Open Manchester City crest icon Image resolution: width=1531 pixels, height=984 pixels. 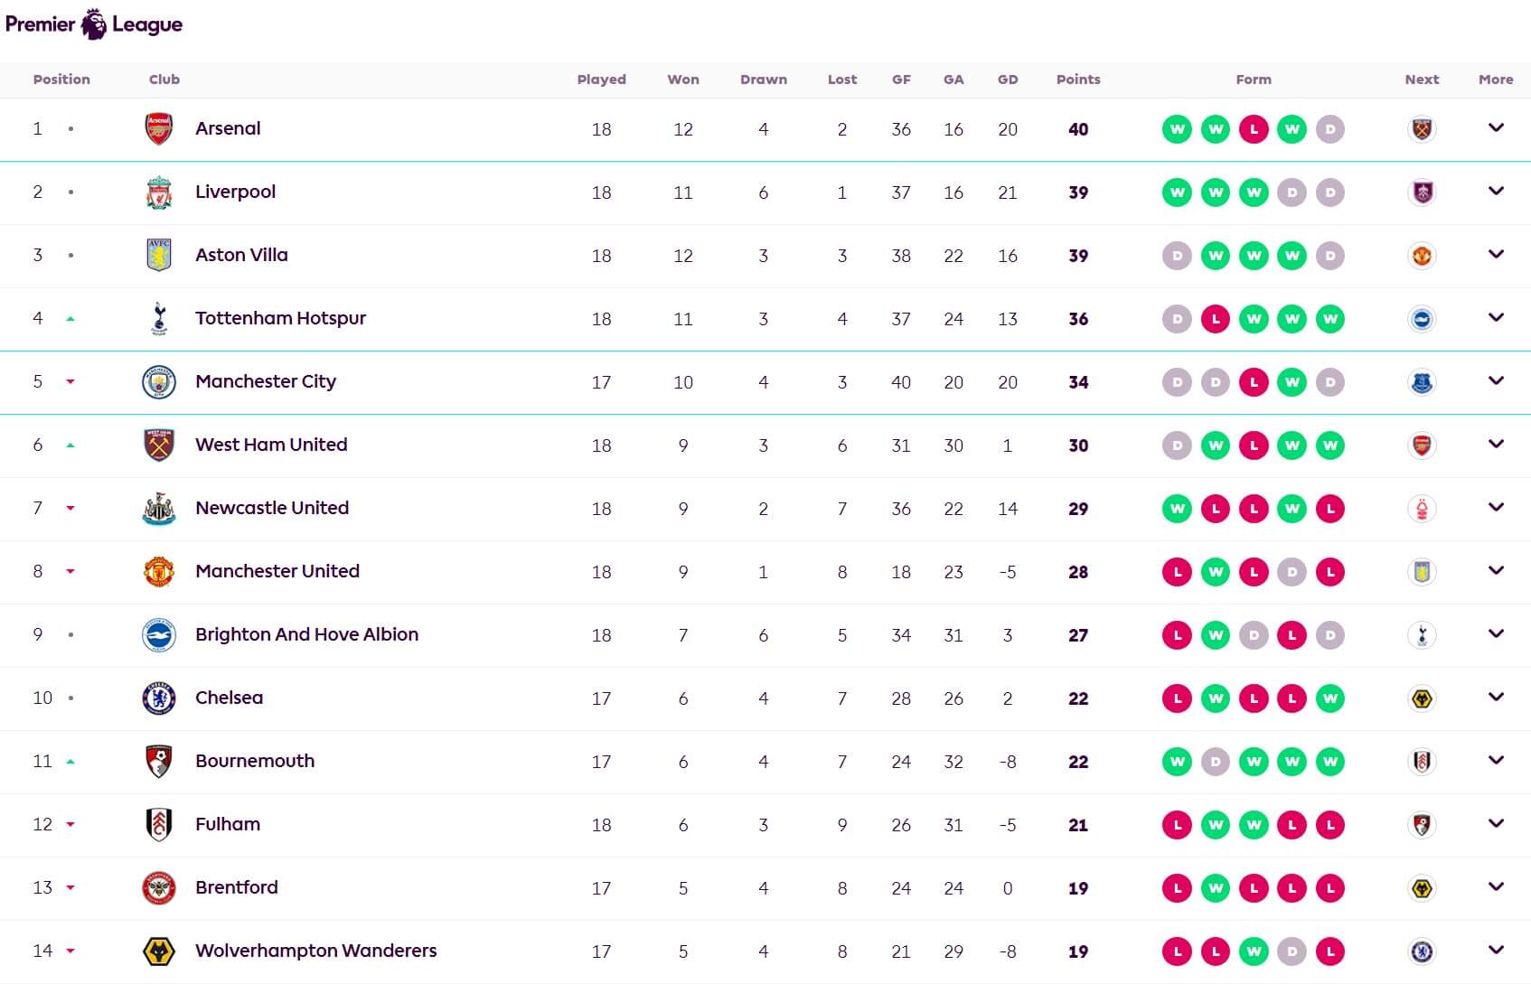[159, 382]
